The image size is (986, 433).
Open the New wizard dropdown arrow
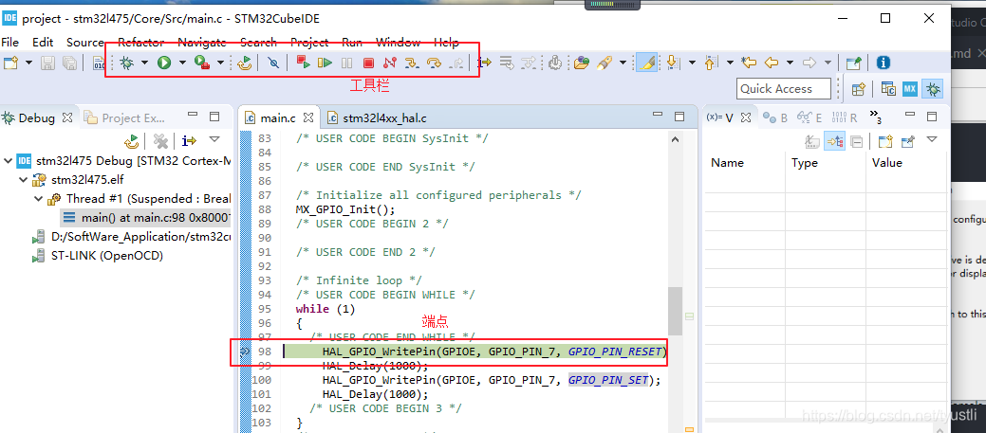[28, 63]
